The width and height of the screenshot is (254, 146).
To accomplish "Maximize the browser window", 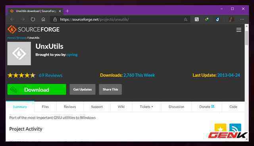I will tap(233, 9).
